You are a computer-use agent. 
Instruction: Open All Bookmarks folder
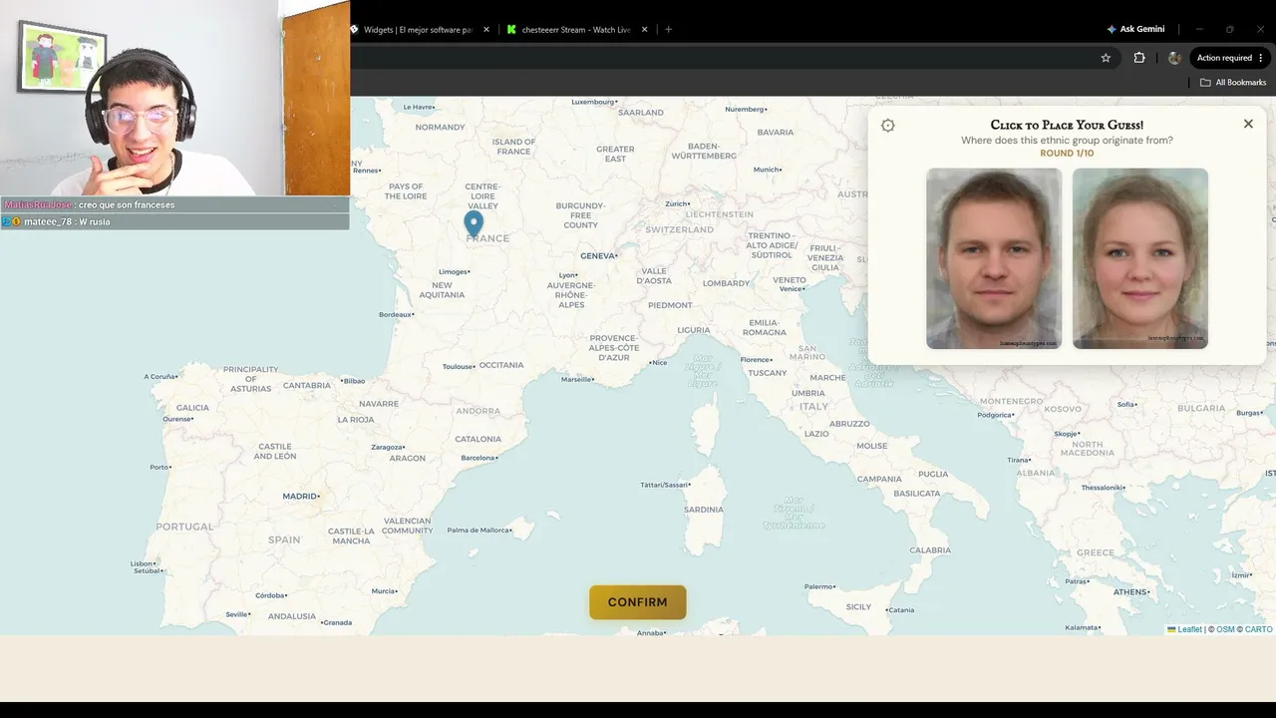pos(1233,83)
